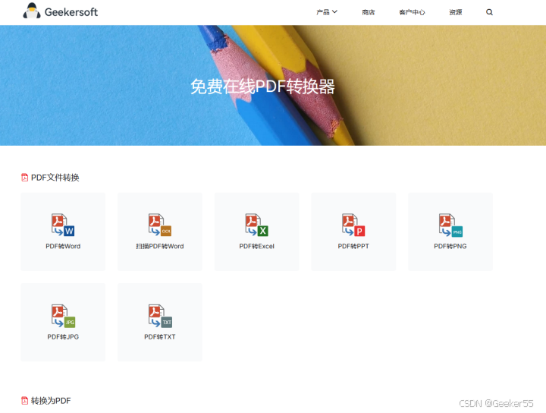Click the Geekersoft penguin logo icon

[x=32, y=11]
